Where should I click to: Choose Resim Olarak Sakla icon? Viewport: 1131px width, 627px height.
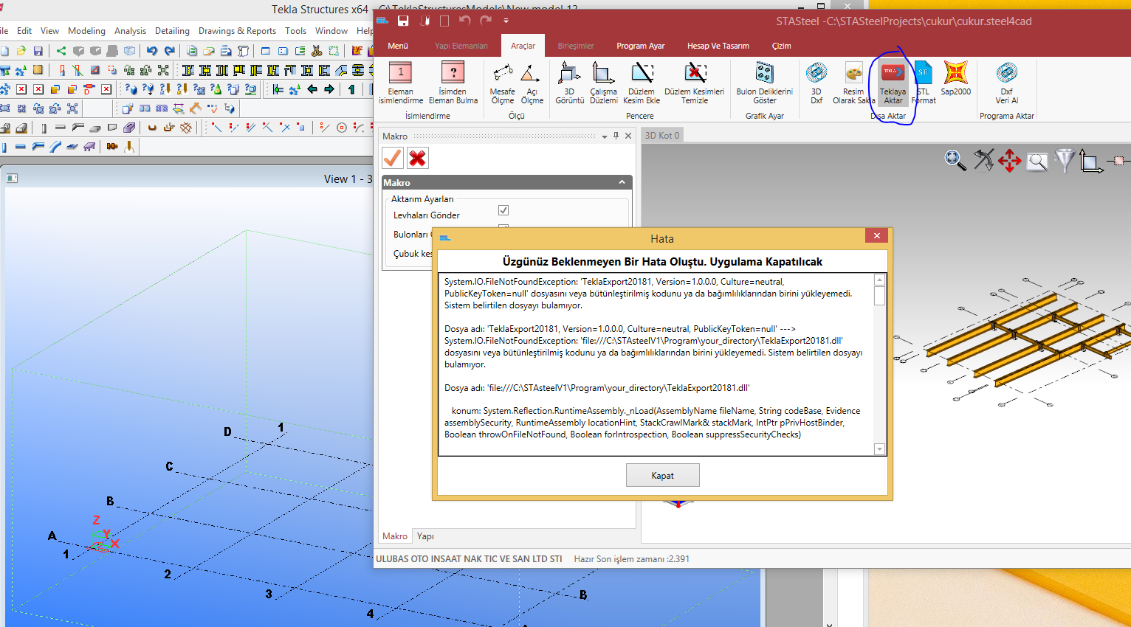(x=853, y=75)
